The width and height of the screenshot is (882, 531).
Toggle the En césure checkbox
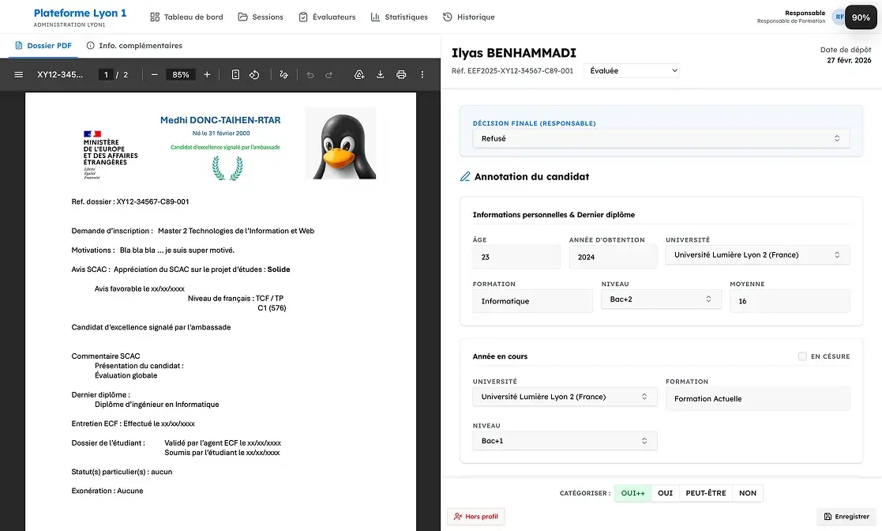[x=802, y=356]
